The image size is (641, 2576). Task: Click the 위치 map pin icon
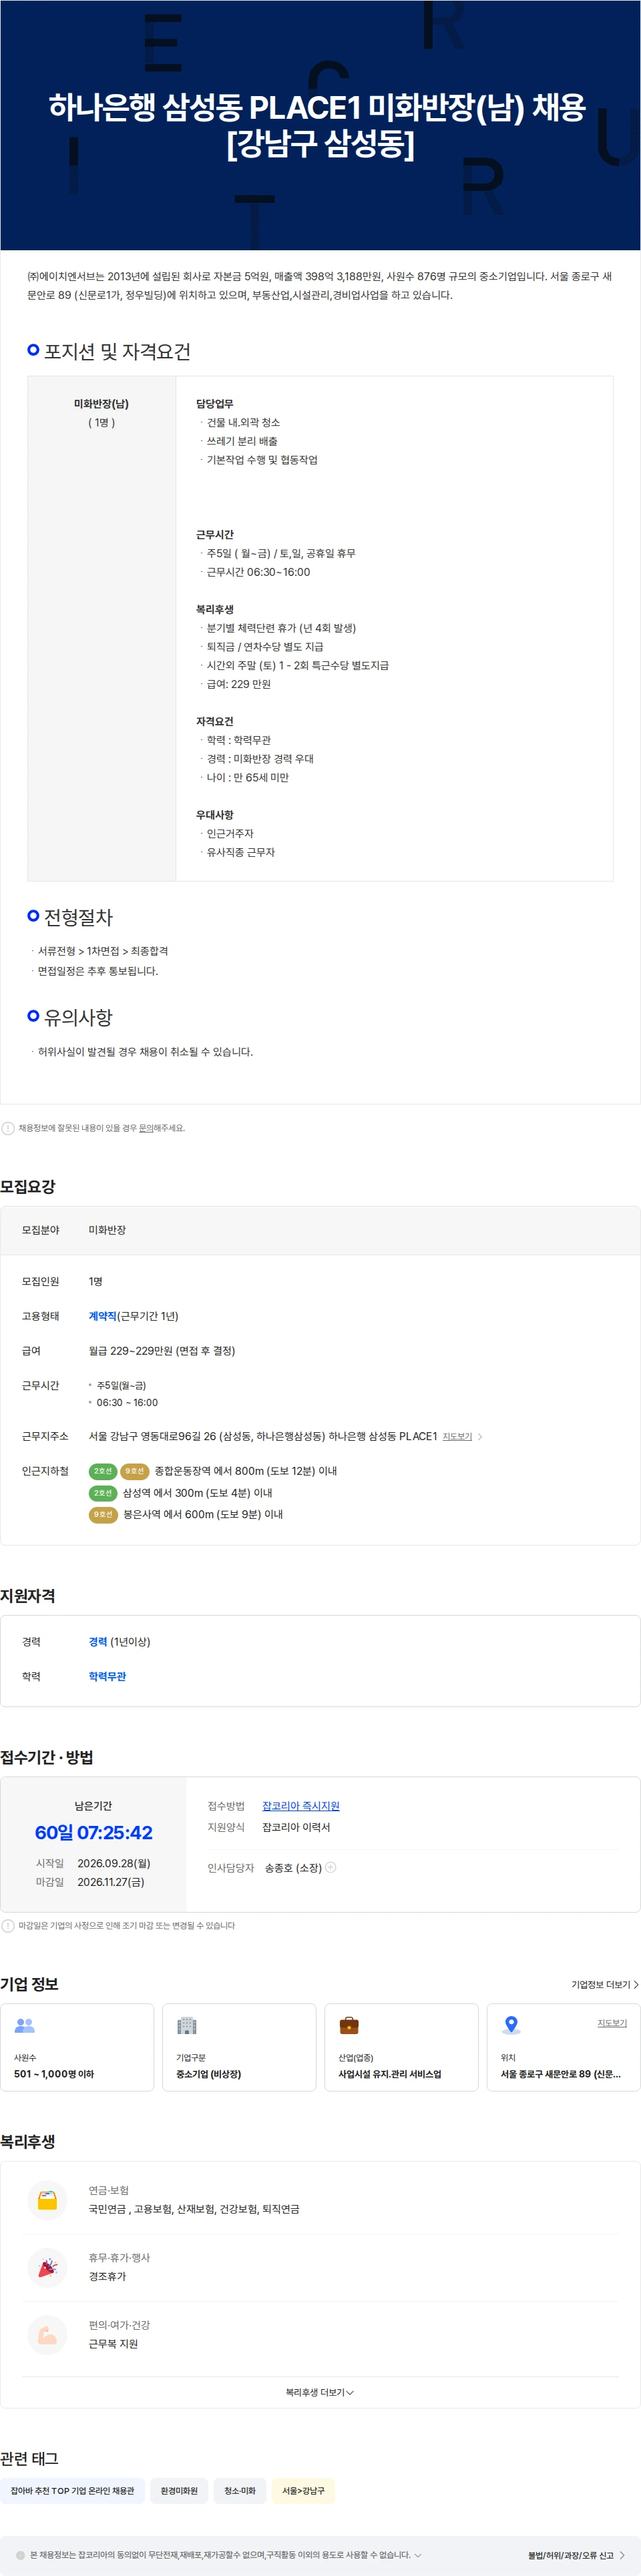(x=511, y=2025)
